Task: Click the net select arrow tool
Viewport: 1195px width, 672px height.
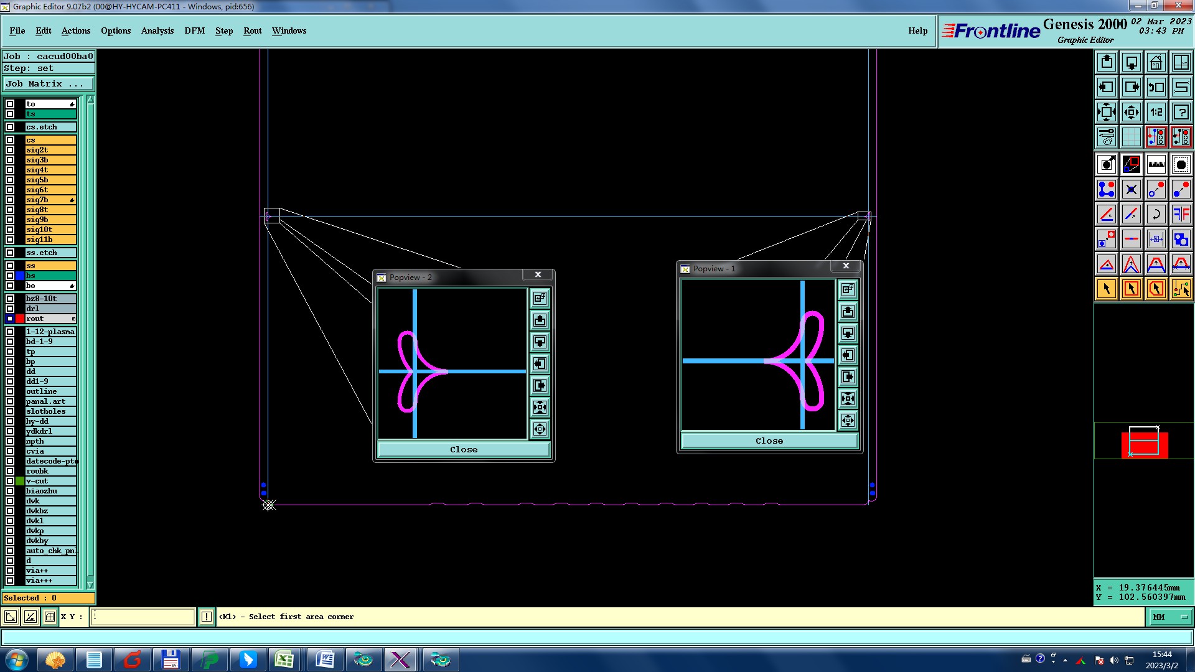Action: coord(1181,289)
